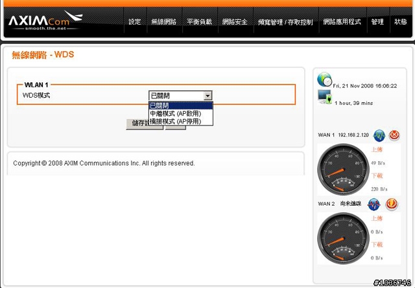The height and width of the screenshot is (288, 415).
Task: Click the WAN 2 尚未連線 status text
Action: 351,203
